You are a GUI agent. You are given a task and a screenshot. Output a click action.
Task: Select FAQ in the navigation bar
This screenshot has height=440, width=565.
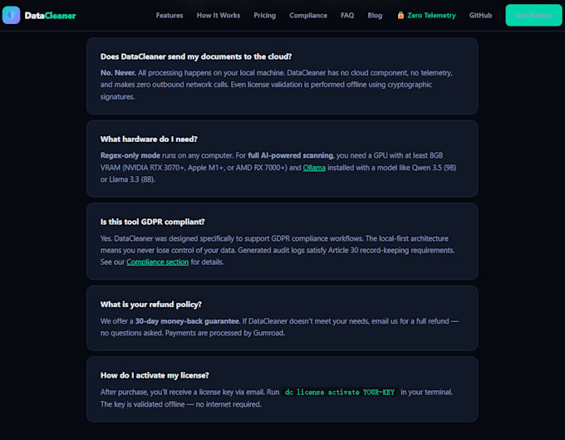(x=347, y=16)
